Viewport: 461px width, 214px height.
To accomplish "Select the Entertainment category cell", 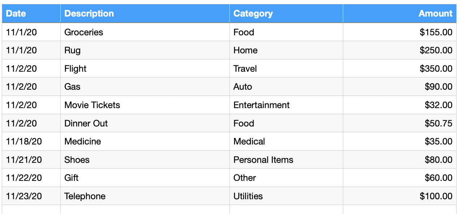I will tap(262, 105).
